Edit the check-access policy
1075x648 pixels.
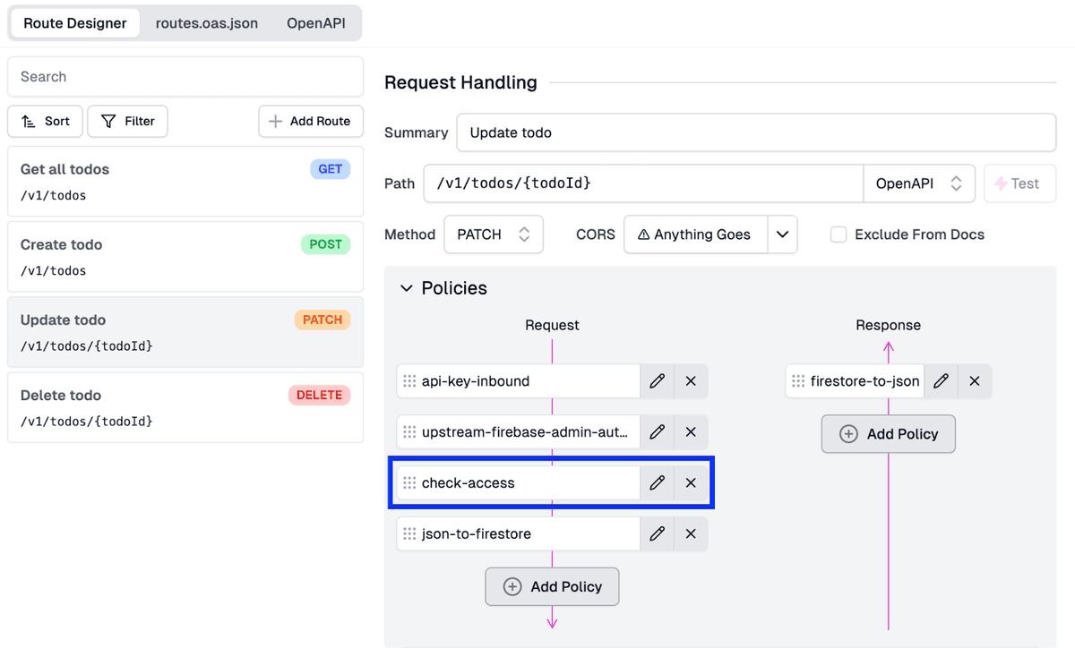coord(657,482)
